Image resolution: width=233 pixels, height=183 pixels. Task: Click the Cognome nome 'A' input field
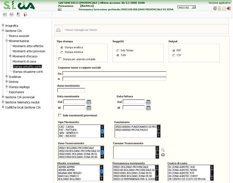(114, 79)
